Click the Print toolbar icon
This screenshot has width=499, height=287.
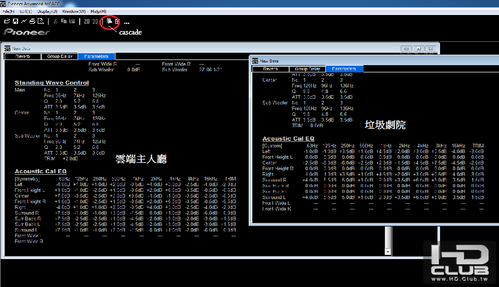pyautogui.click(x=33, y=21)
